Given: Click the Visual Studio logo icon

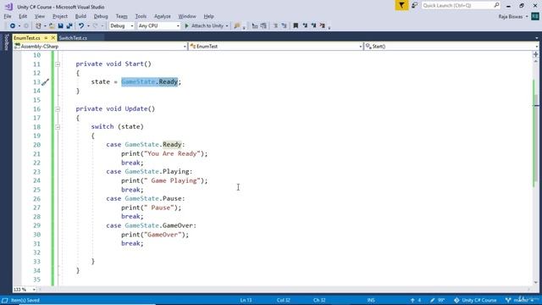Looking at the screenshot, I should coord(8,7).
